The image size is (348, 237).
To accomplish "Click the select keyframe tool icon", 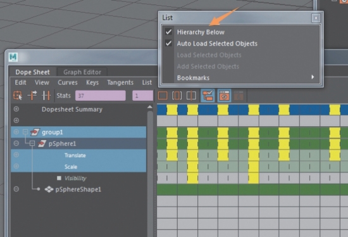I will 18,96.
